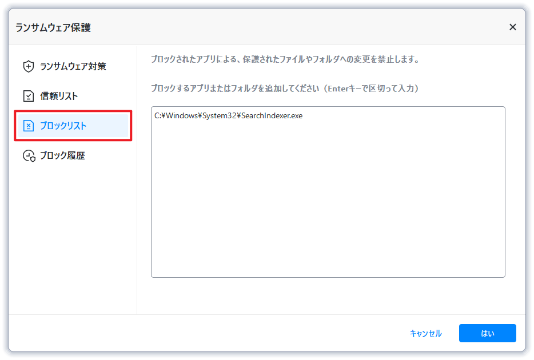Place cursor on the SearchIndexer.exe path line

click(229, 115)
